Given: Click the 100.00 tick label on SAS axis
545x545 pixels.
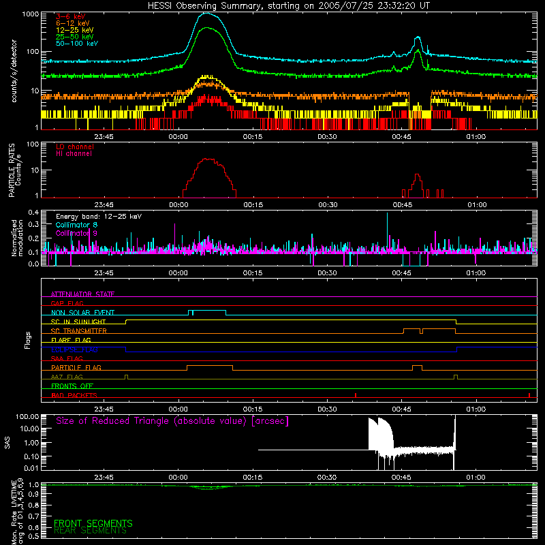Looking at the screenshot, I should pyautogui.click(x=27, y=416).
